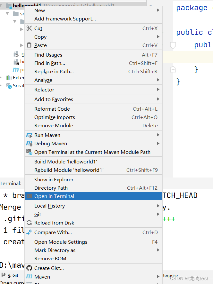Click the Scratches and Consoles icon

pos(8,85)
